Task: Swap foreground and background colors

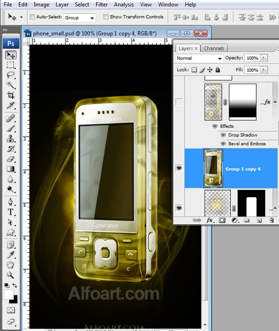Action: 15,285
